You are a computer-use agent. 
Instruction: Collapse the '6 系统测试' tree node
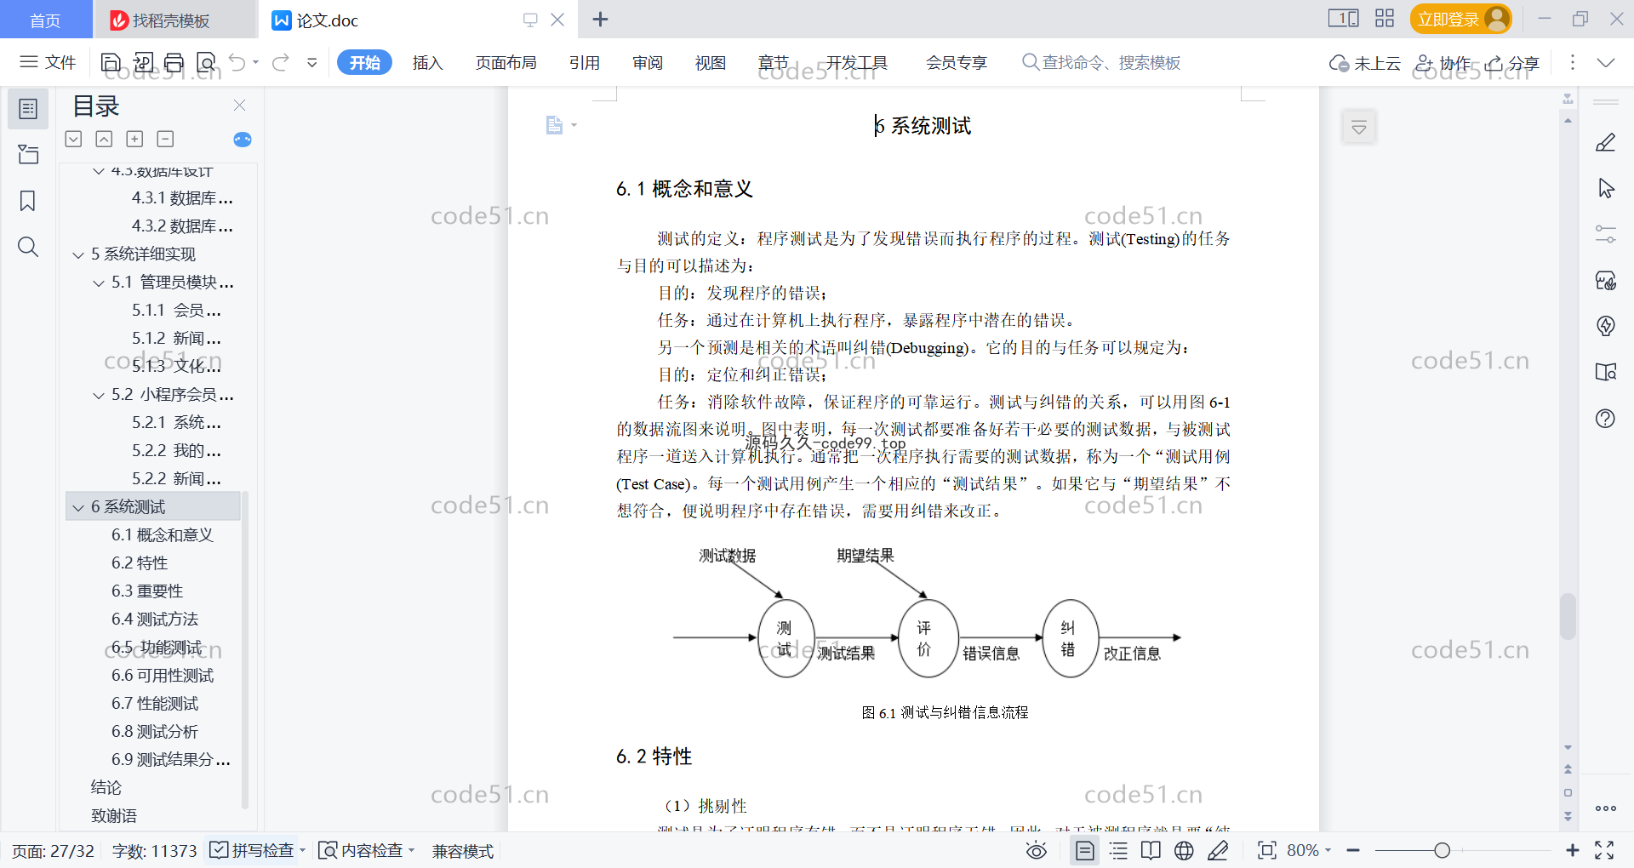78,507
